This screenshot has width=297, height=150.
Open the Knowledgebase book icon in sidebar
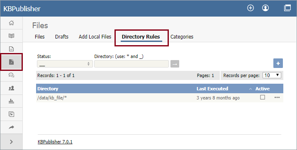click(x=11, y=36)
